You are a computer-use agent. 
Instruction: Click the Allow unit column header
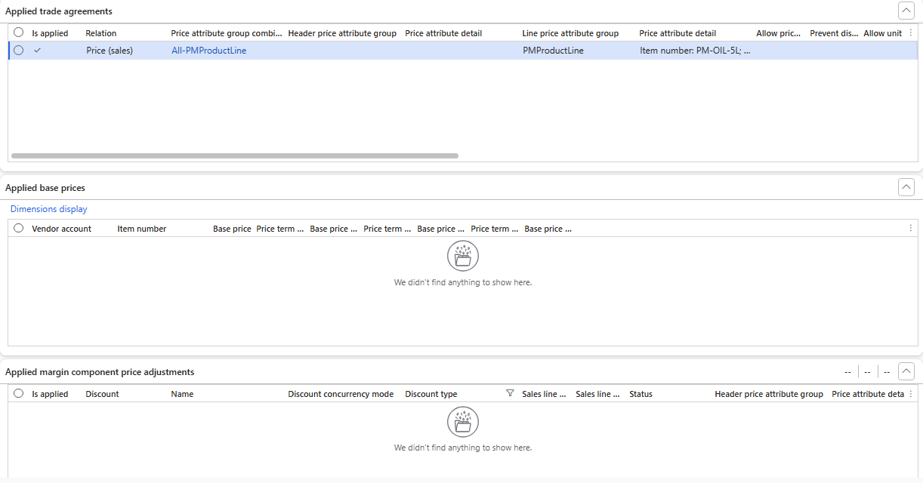point(882,33)
